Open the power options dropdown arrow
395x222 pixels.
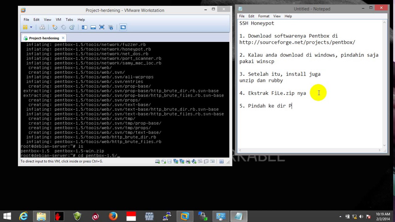31,27
